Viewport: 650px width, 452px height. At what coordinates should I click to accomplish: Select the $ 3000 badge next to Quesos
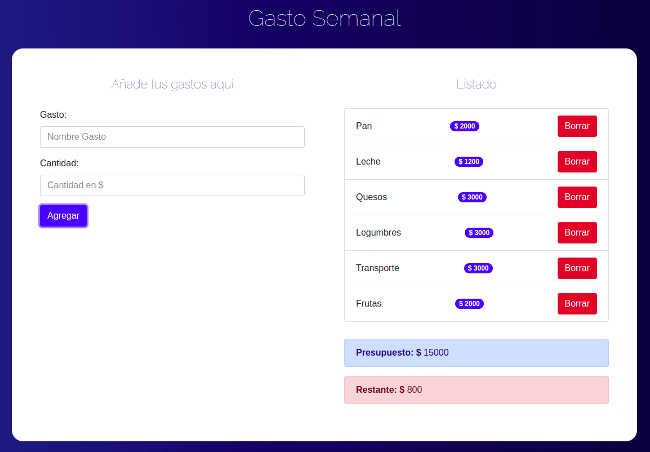click(x=472, y=197)
